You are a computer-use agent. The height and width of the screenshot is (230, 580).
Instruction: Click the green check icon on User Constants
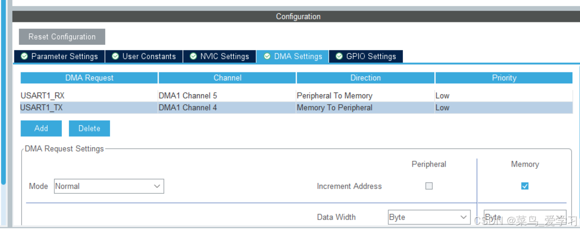[x=115, y=56]
